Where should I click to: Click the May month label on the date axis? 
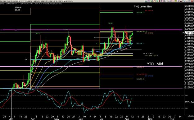[57, 119]
